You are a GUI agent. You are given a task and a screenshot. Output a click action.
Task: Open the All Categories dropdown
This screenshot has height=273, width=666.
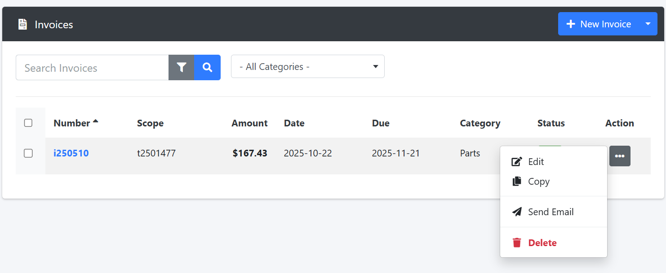tap(307, 67)
